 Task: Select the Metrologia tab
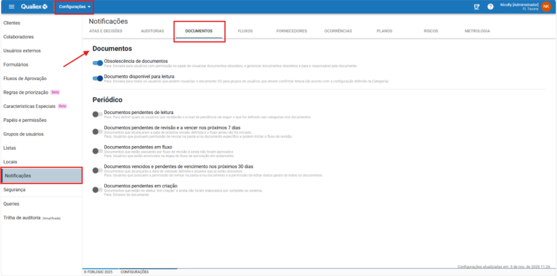[477, 31]
